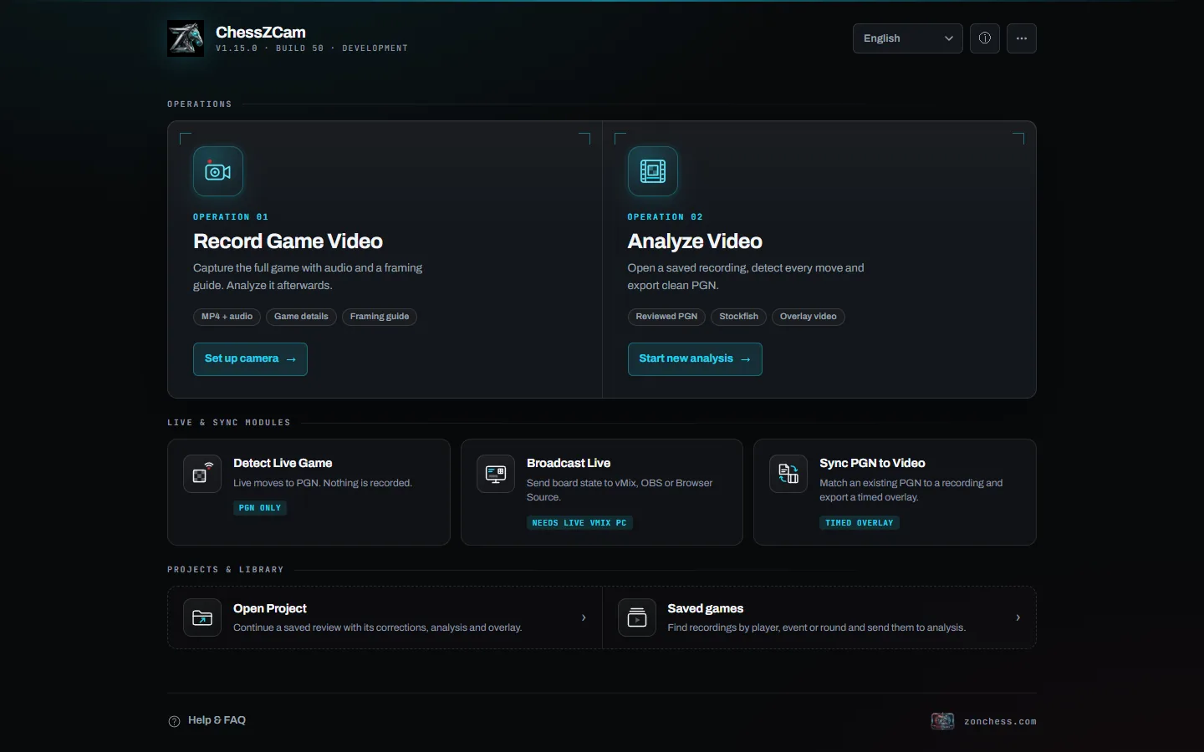
Task: Select the Game details tag
Action: 301,317
